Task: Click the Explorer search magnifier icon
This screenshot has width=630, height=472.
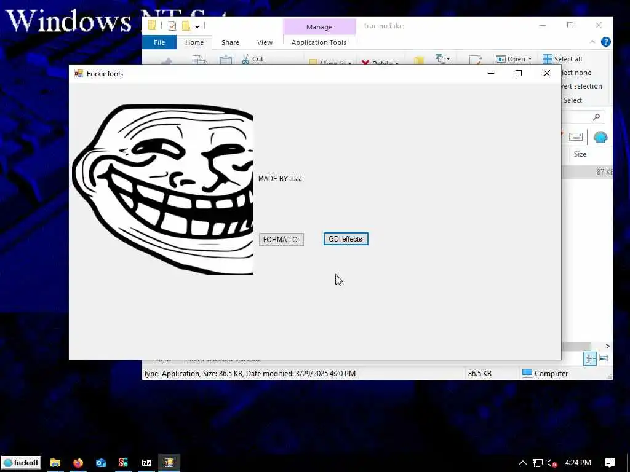Action: click(x=596, y=117)
